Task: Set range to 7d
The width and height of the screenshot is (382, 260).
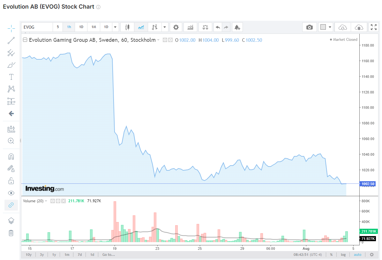Action: click(80, 255)
